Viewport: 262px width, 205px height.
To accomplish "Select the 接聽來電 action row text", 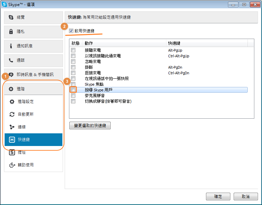I will click(x=93, y=50).
